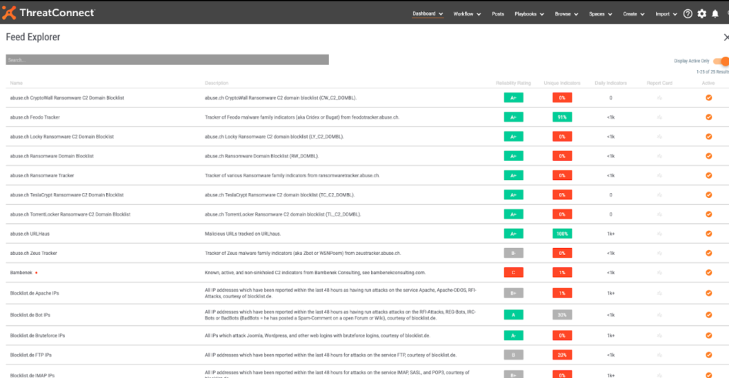This screenshot has width=729, height=378.
Task: Expand the Playbooks menu
Action: pos(529,14)
